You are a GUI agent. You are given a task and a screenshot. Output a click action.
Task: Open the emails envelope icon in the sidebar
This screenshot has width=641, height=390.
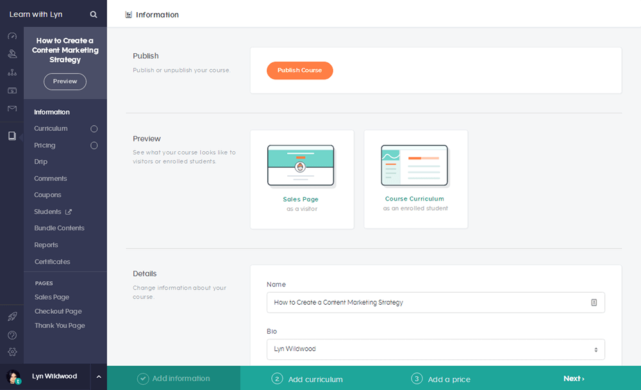[x=12, y=108]
